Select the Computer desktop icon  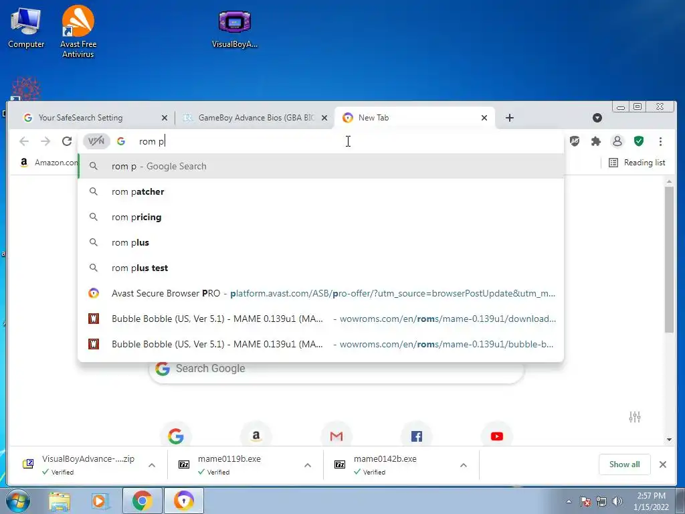tap(26, 28)
